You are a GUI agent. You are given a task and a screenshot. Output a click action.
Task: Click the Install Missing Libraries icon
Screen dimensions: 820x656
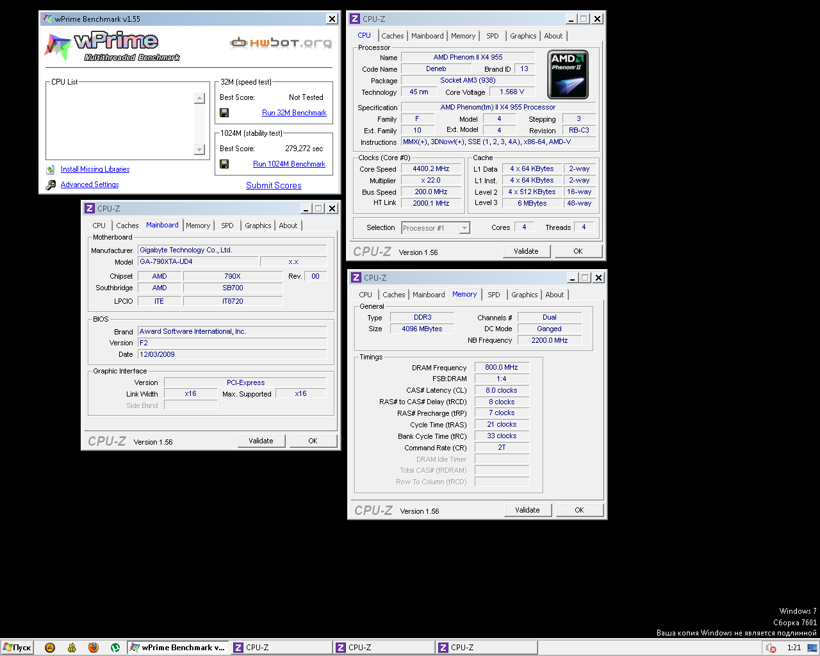(51, 170)
